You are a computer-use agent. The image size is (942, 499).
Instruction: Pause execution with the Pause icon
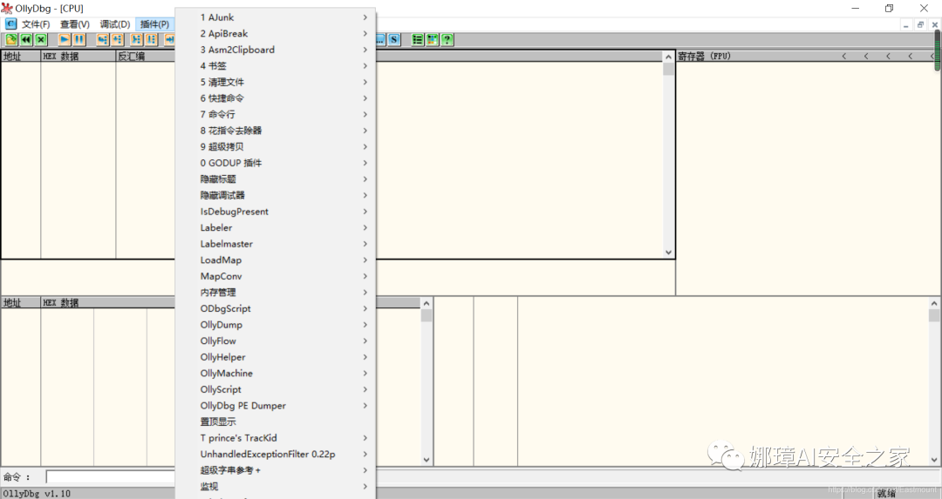pyautogui.click(x=79, y=39)
